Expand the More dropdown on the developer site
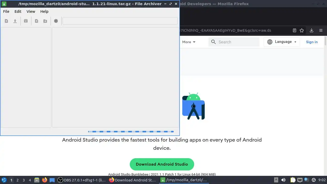Viewport: 327px width, 184px height. point(189,42)
